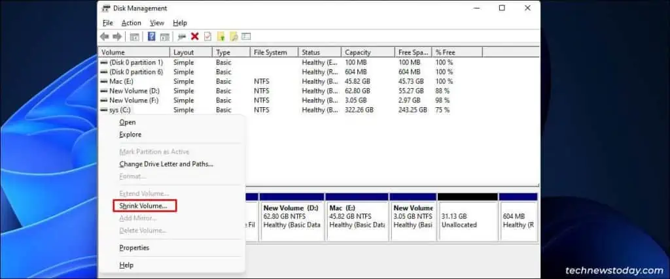Click drive icon beside New Volume (F:) row
Image resolution: width=670 pixels, height=279 pixels.
click(104, 100)
